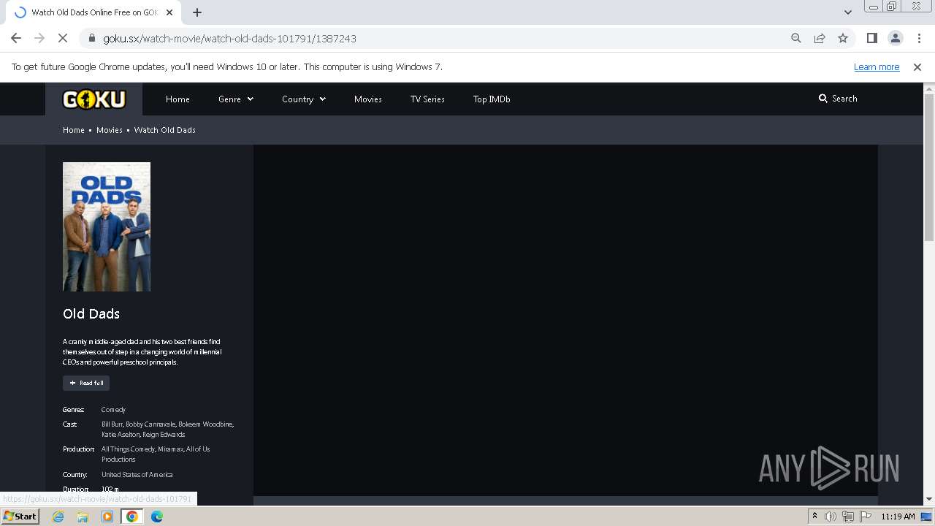Viewport: 935px width, 526px height.
Task: Click the Search magnifier in site header
Action: 823,98
